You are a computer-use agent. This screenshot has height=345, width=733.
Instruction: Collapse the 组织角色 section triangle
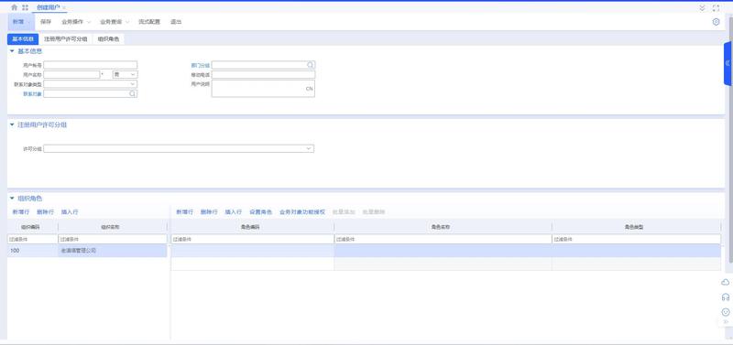[12, 199]
